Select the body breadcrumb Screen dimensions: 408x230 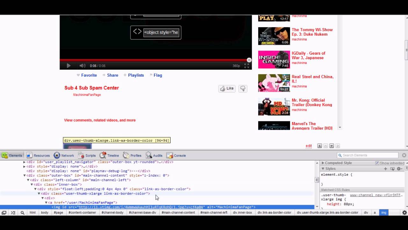pyautogui.click(x=45, y=212)
